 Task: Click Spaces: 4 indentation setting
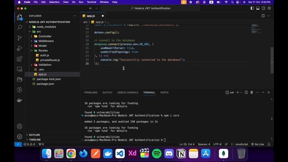[204, 144]
